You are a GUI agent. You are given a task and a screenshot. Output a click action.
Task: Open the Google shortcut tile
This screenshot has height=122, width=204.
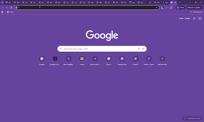pos(42,60)
